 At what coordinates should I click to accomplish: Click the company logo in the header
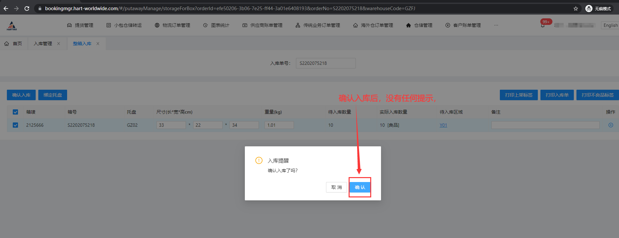pyautogui.click(x=12, y=26)
